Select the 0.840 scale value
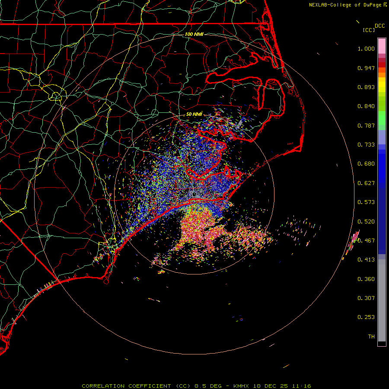Viewport: 389px width, 389px height. click(x=366, y=106)
